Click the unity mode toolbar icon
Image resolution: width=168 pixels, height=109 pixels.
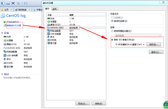pyautogui.click(x=18, y=3)
